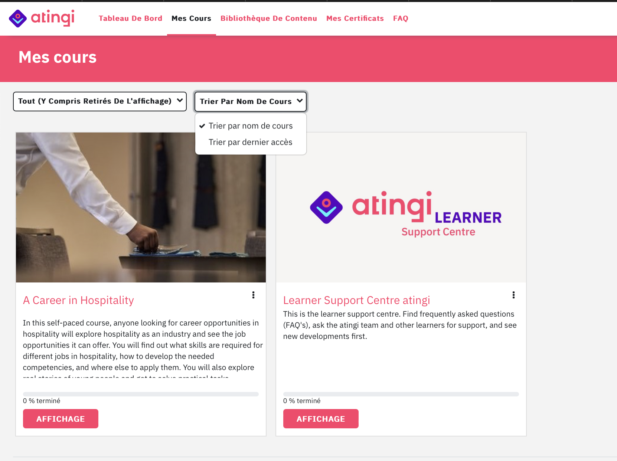Screen dimensions: 617x461
Task: Click the chevron on the course-name sort dropdown
Action: tap(300, 101)
